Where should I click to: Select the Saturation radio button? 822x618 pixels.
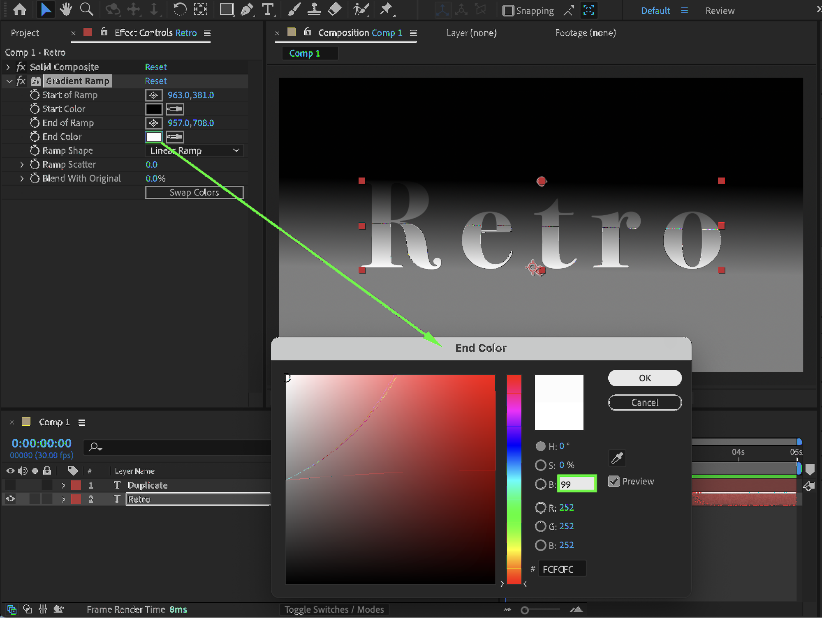(541, 465)
